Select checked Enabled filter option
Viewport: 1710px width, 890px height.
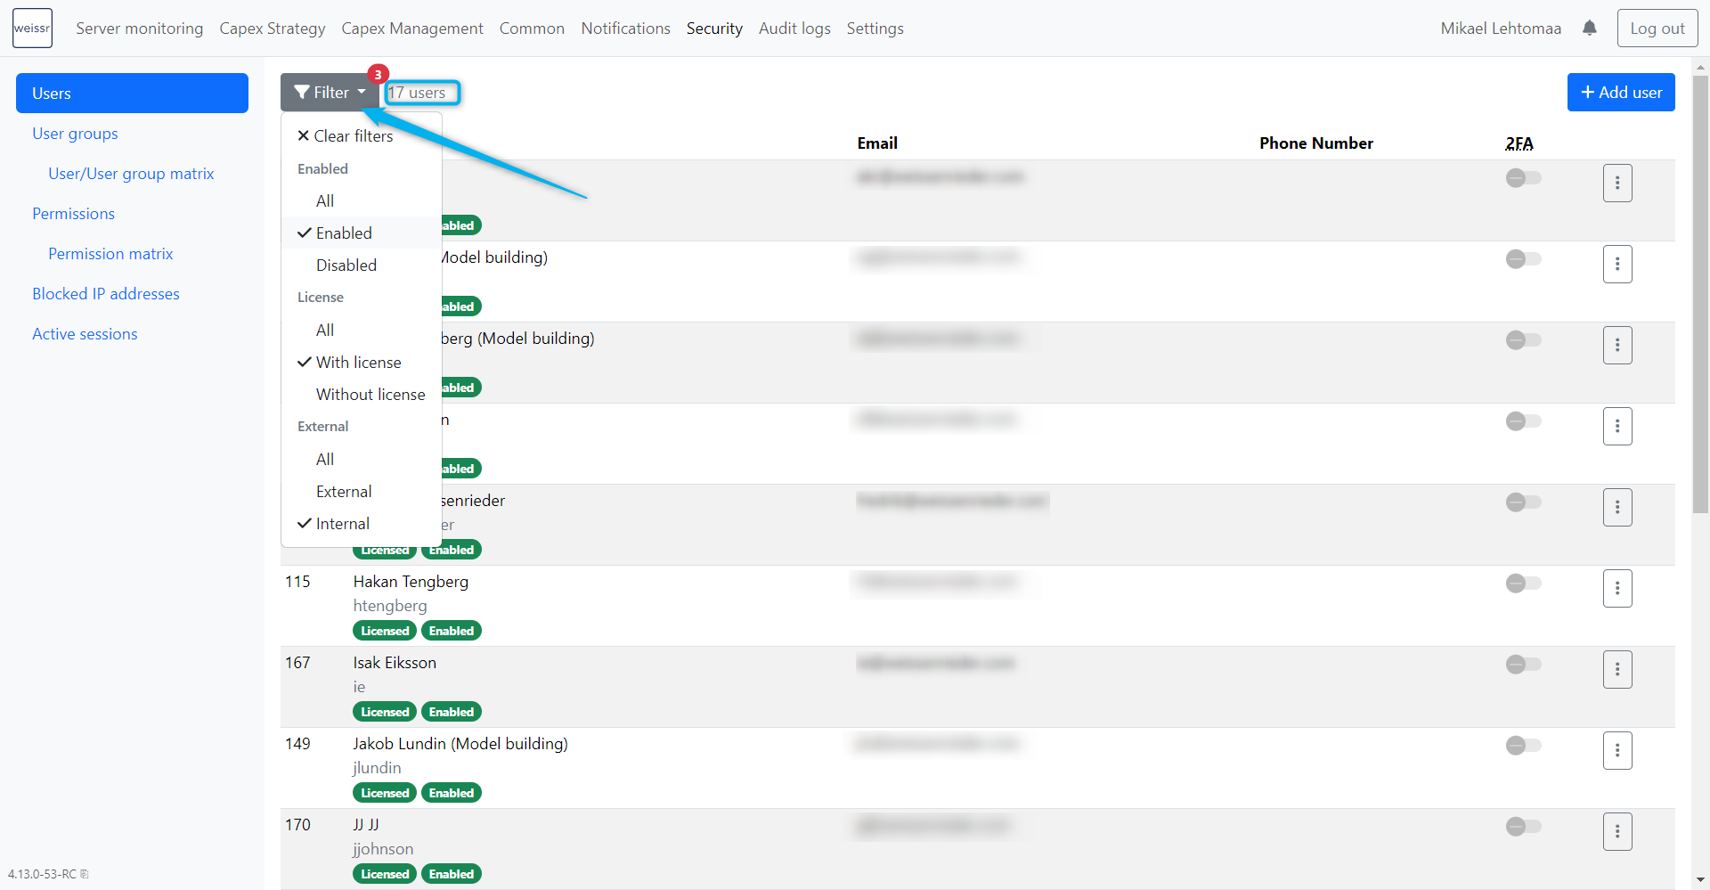[x=362, y=233]
